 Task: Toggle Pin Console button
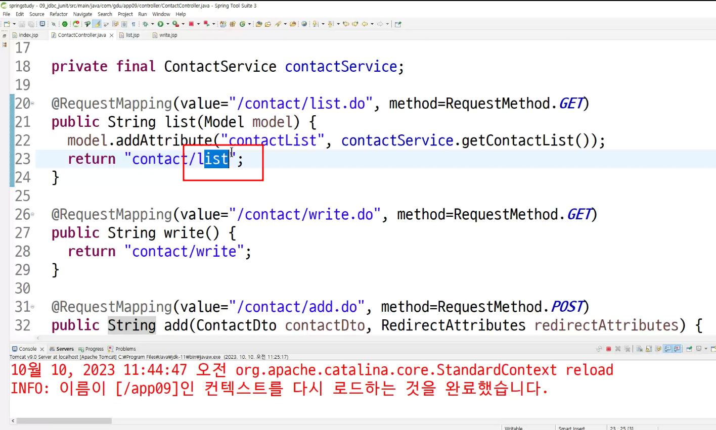(689, 349)
